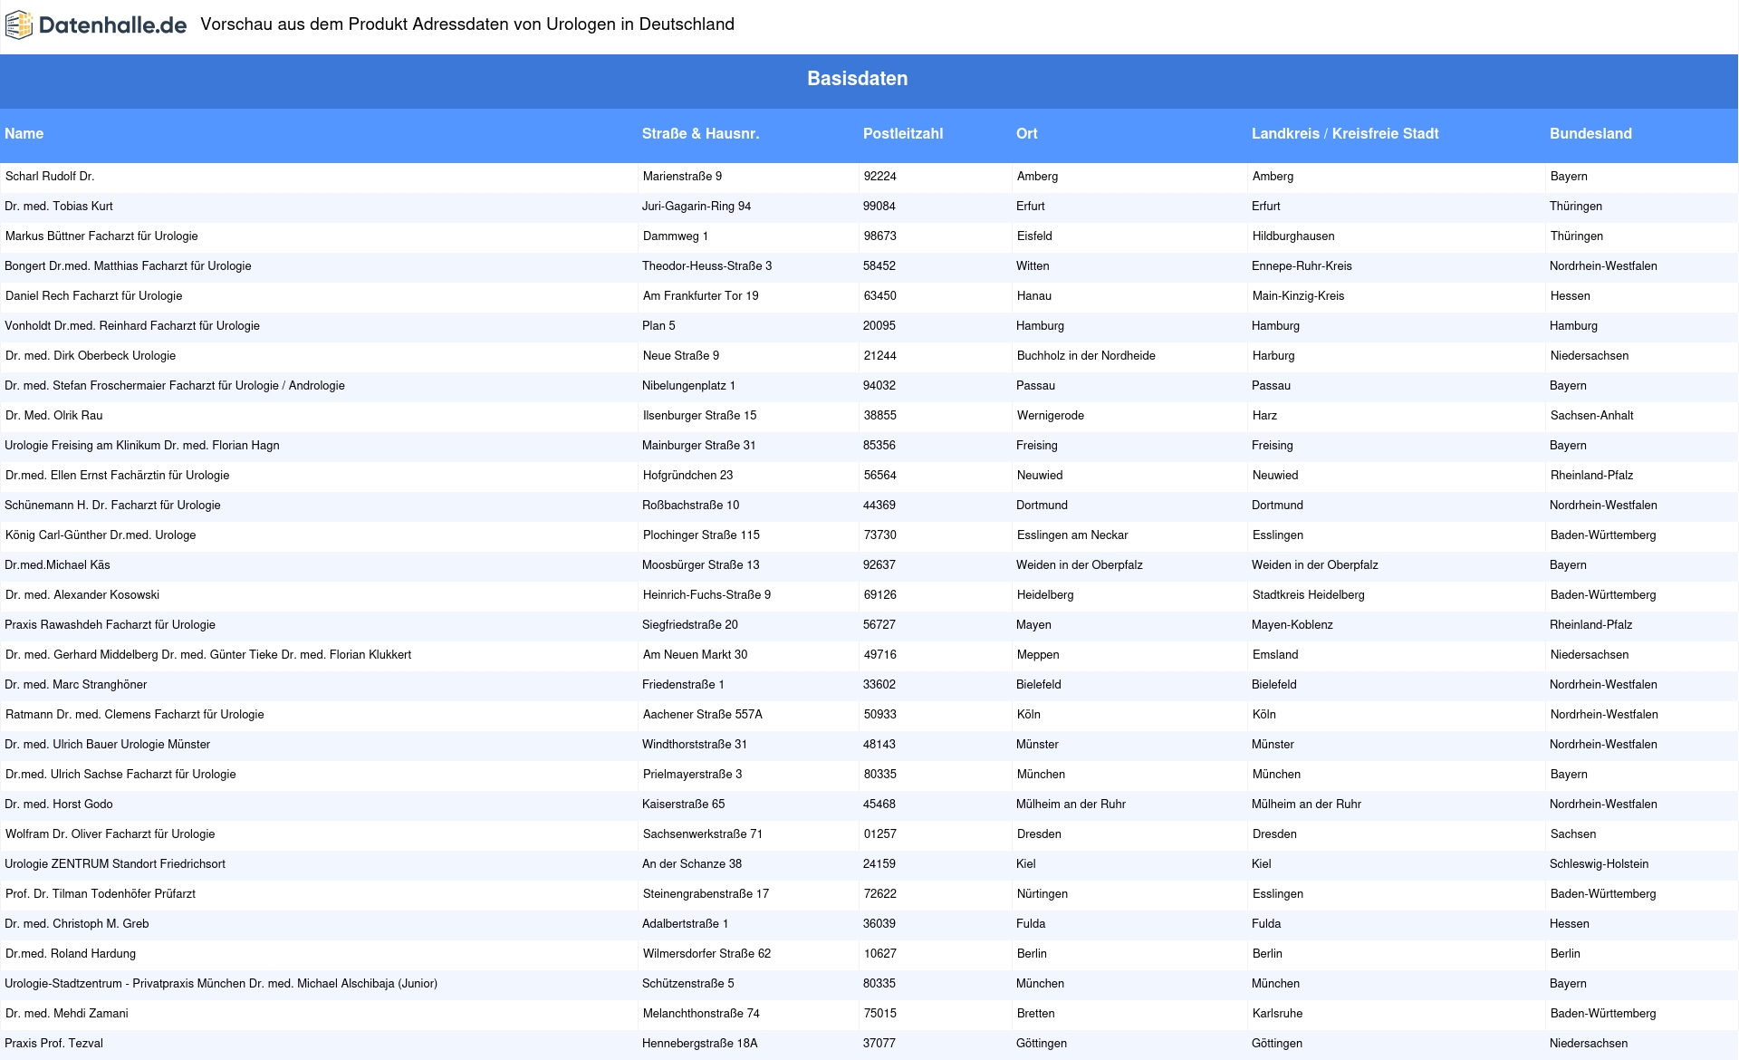This screenshot has width=1739, height=1060.
Task: Click the address Nibelungenplatz 1
Action: point(688,386)
